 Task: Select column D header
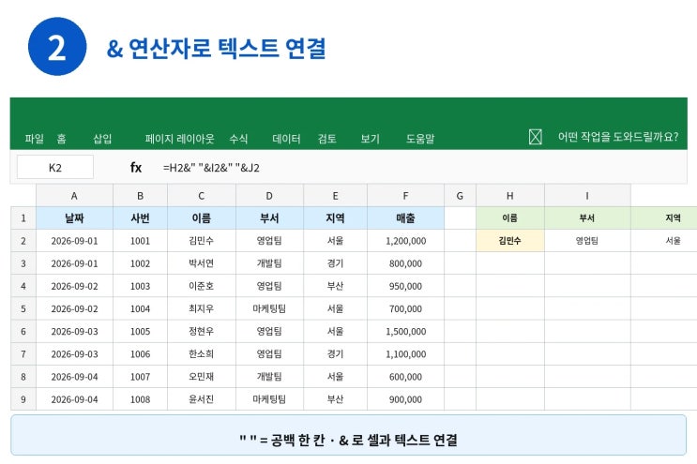[x=269, y=196]
